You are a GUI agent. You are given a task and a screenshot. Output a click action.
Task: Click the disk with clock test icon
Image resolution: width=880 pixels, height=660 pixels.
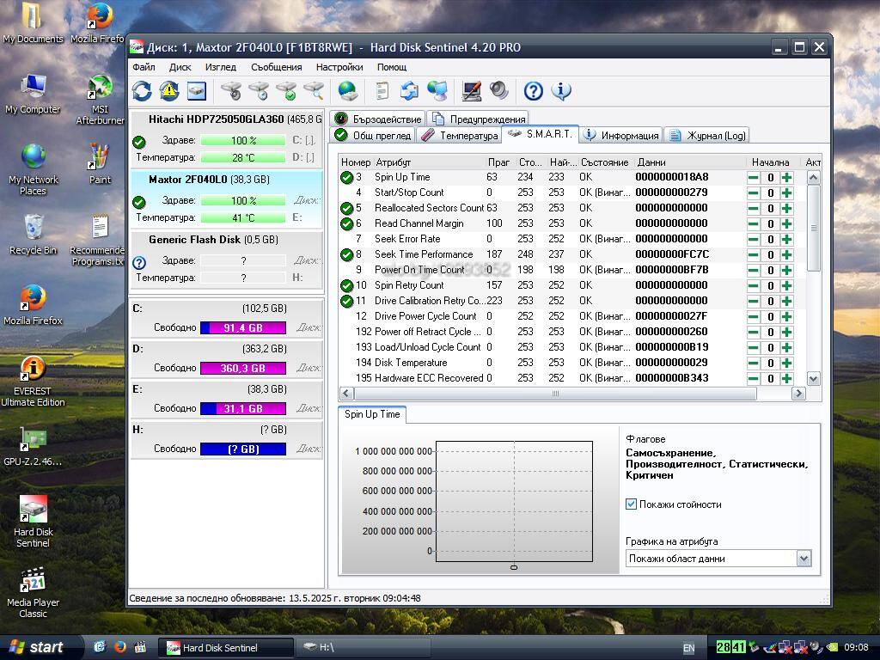tap(259, 91)
